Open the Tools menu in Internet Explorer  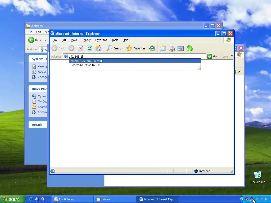[115, 40]
